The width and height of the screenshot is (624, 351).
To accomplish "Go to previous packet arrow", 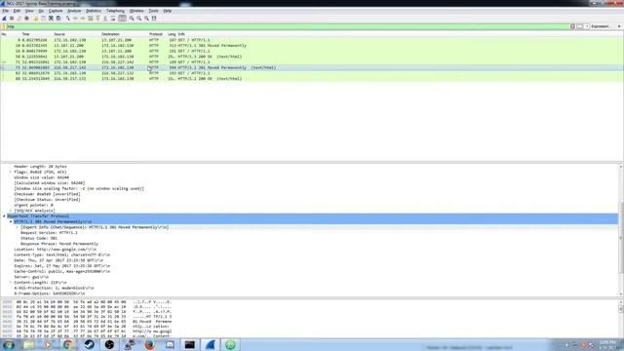I will coord(75,19).
